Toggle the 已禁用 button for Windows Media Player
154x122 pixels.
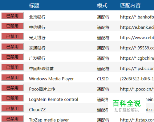12,78
